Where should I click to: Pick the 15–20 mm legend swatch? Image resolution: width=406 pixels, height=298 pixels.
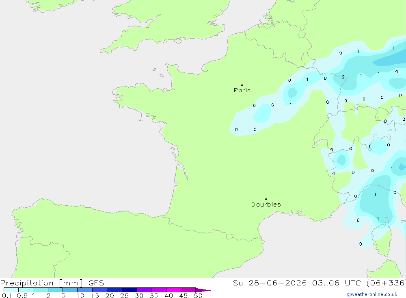[100, 290]
